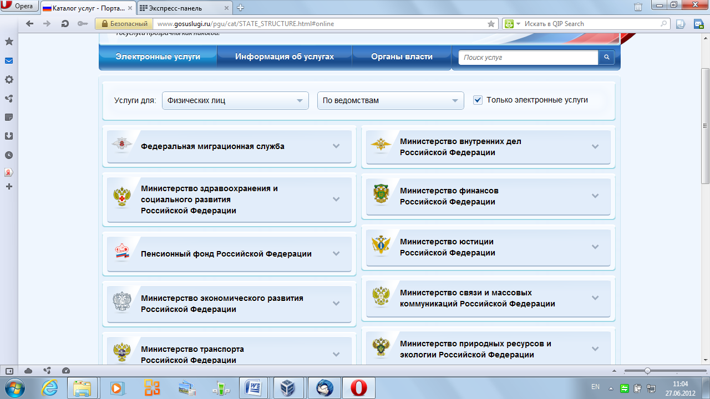Screen dimensions: 710x399
Task: Reload the current page
Action: click(65, 24)
